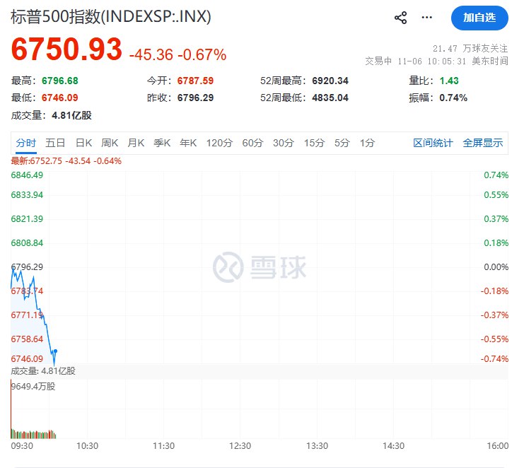Click the 14:30 time axis label
The image size is (524, 468).
click(393, 446)
